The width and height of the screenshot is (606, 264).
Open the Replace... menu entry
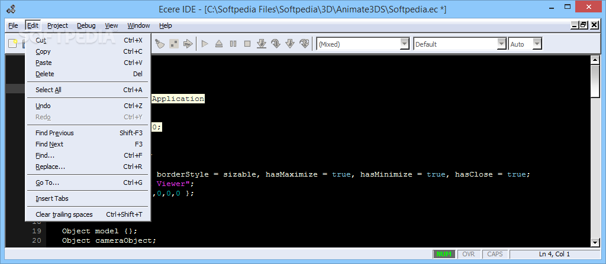(x=88, y=167)
